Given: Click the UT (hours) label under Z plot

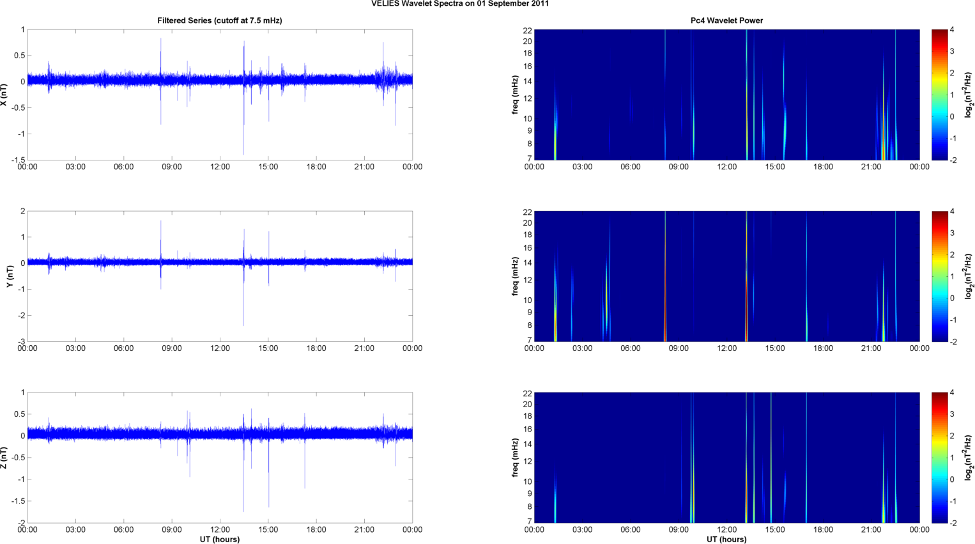Looking at the screenshot, I should pyautogui.click(x=219, y=539).
